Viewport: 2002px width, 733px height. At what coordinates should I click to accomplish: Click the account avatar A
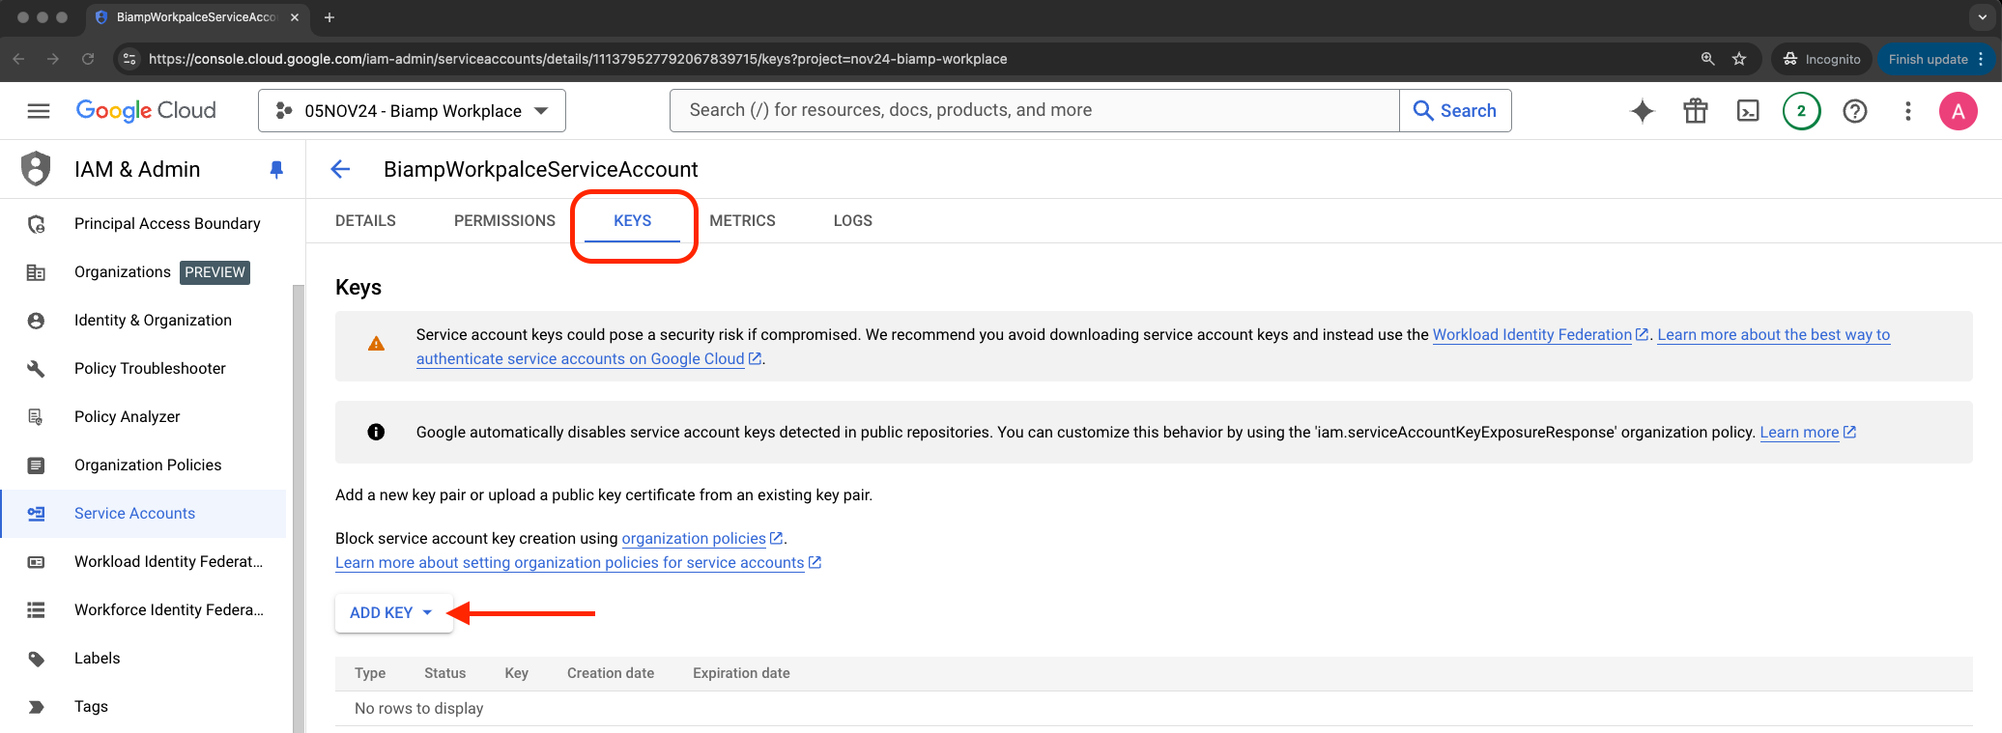[x=1959, y=111]
